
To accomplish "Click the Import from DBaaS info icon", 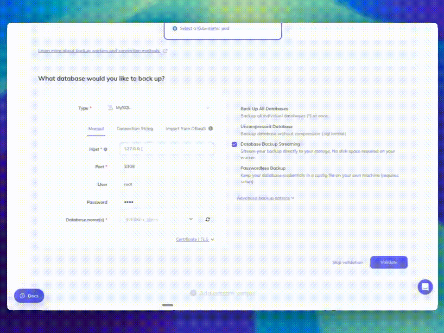I will pyautogui.click(x=210, y=128).
